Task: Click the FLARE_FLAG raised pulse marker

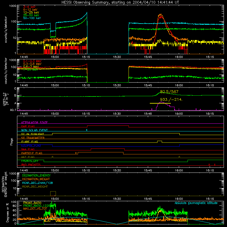Action: point(159,142)
